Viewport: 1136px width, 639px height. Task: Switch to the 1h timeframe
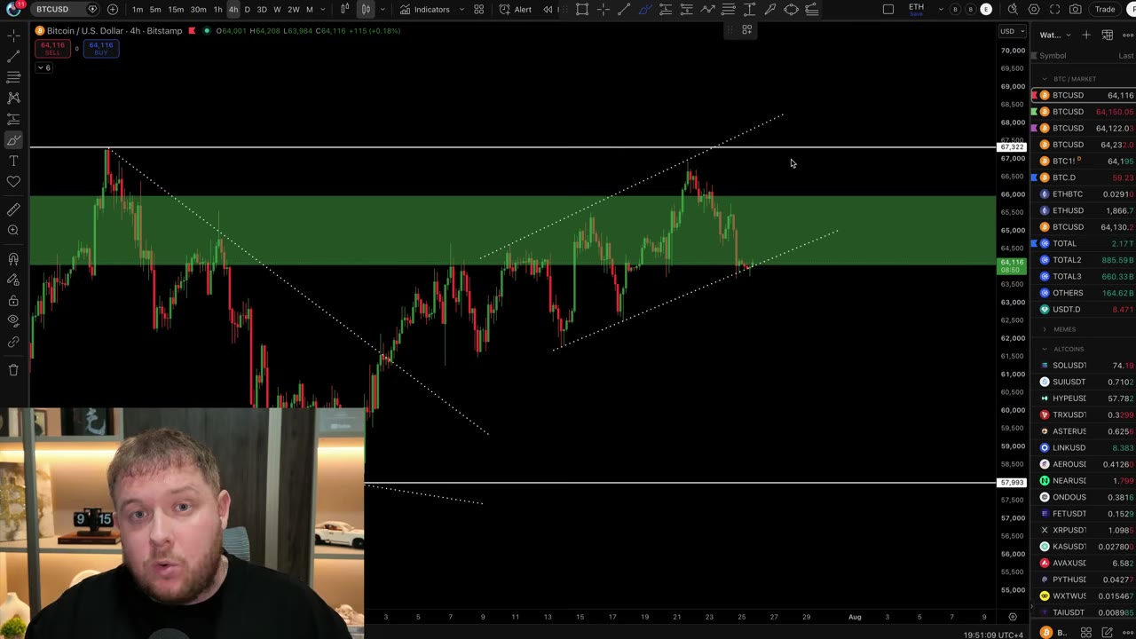[217, 10]
